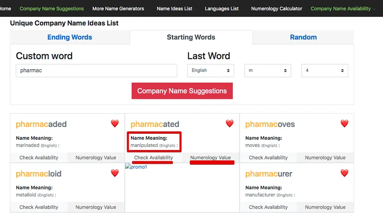The image size is (383, 213).
Task: Expand Company Name Availability menu
Action: 343,8
